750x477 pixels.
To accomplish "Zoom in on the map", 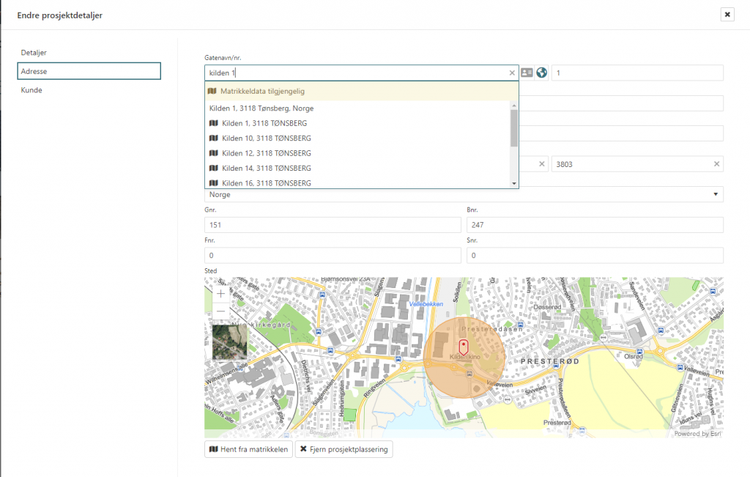I will click(220, 294).
